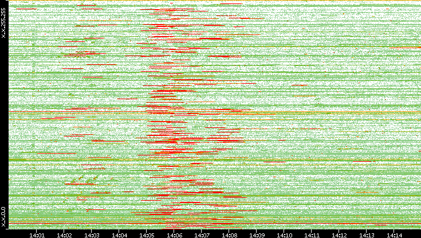Click the 14:06 time axis label
The width and height of the screenshot is (421, 238).
(174, 235)
